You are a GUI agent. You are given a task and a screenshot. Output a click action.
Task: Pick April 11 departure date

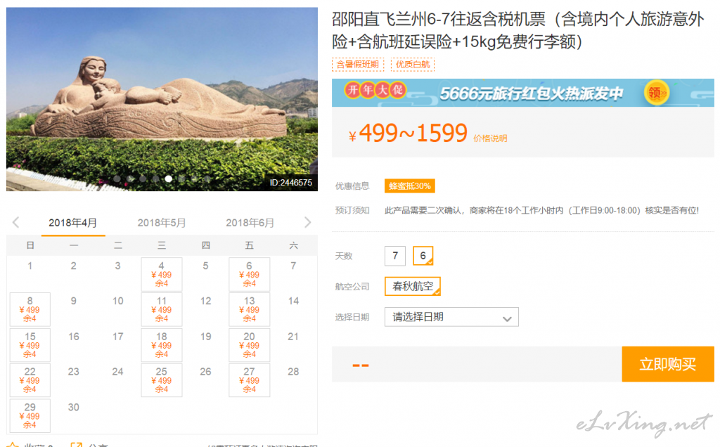click(162, 309)
